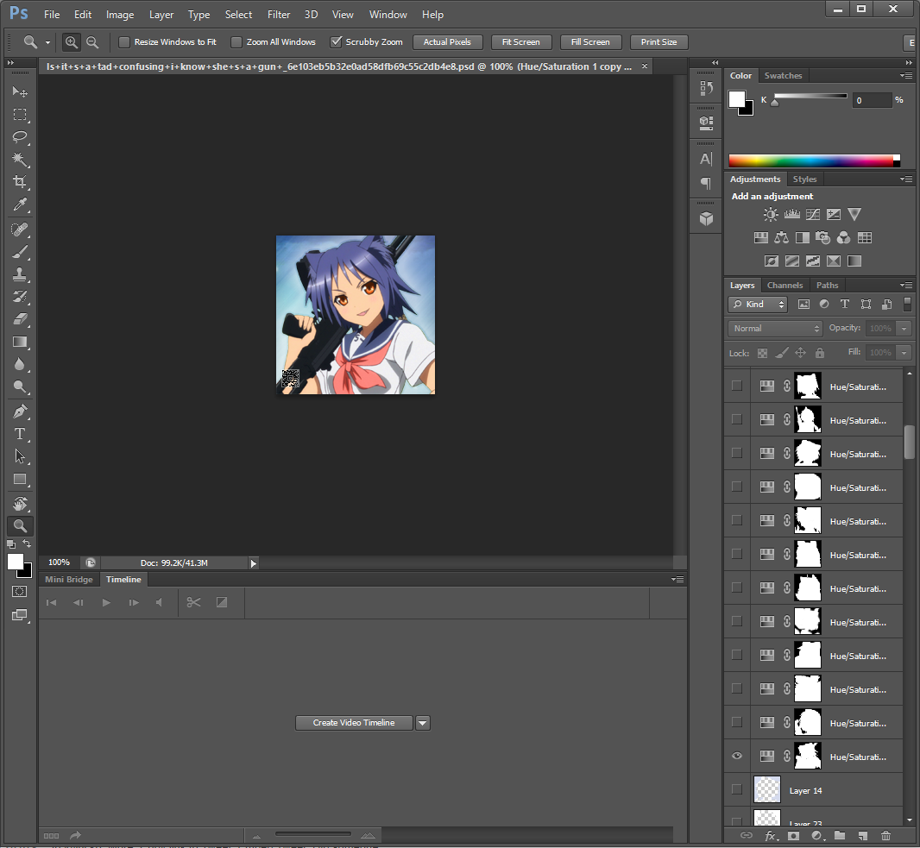Open the Opacity slider dropdown
Image resolution: width=920 pixels, height=848 pixels.
904,329
